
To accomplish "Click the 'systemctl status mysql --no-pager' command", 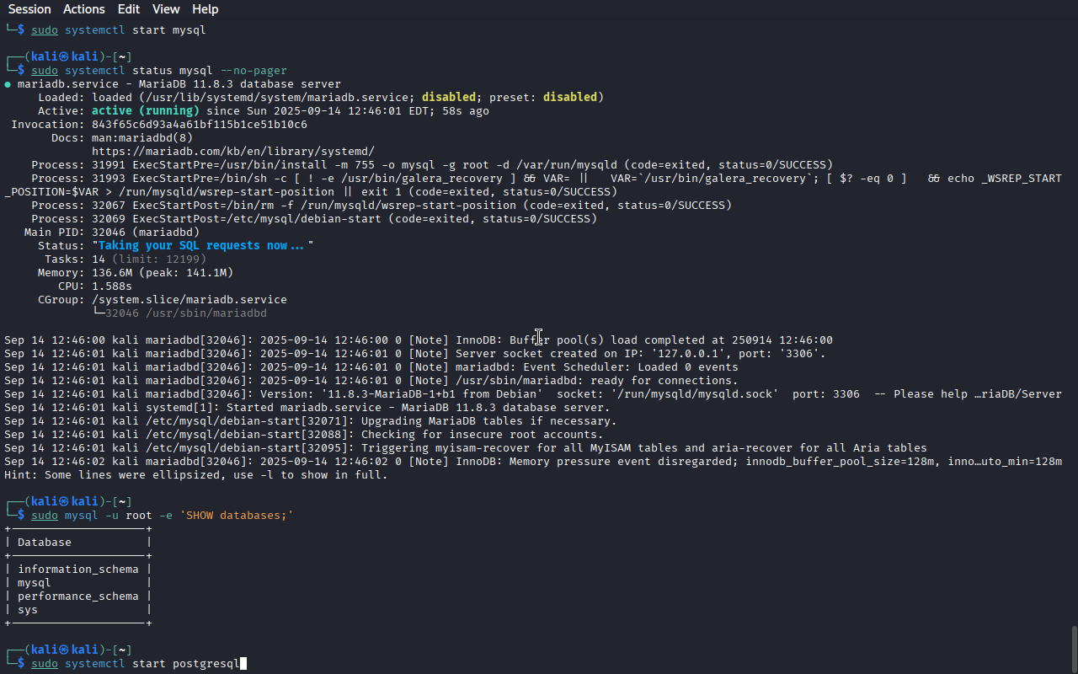I will pyautogui.click(x=159, y=70).
